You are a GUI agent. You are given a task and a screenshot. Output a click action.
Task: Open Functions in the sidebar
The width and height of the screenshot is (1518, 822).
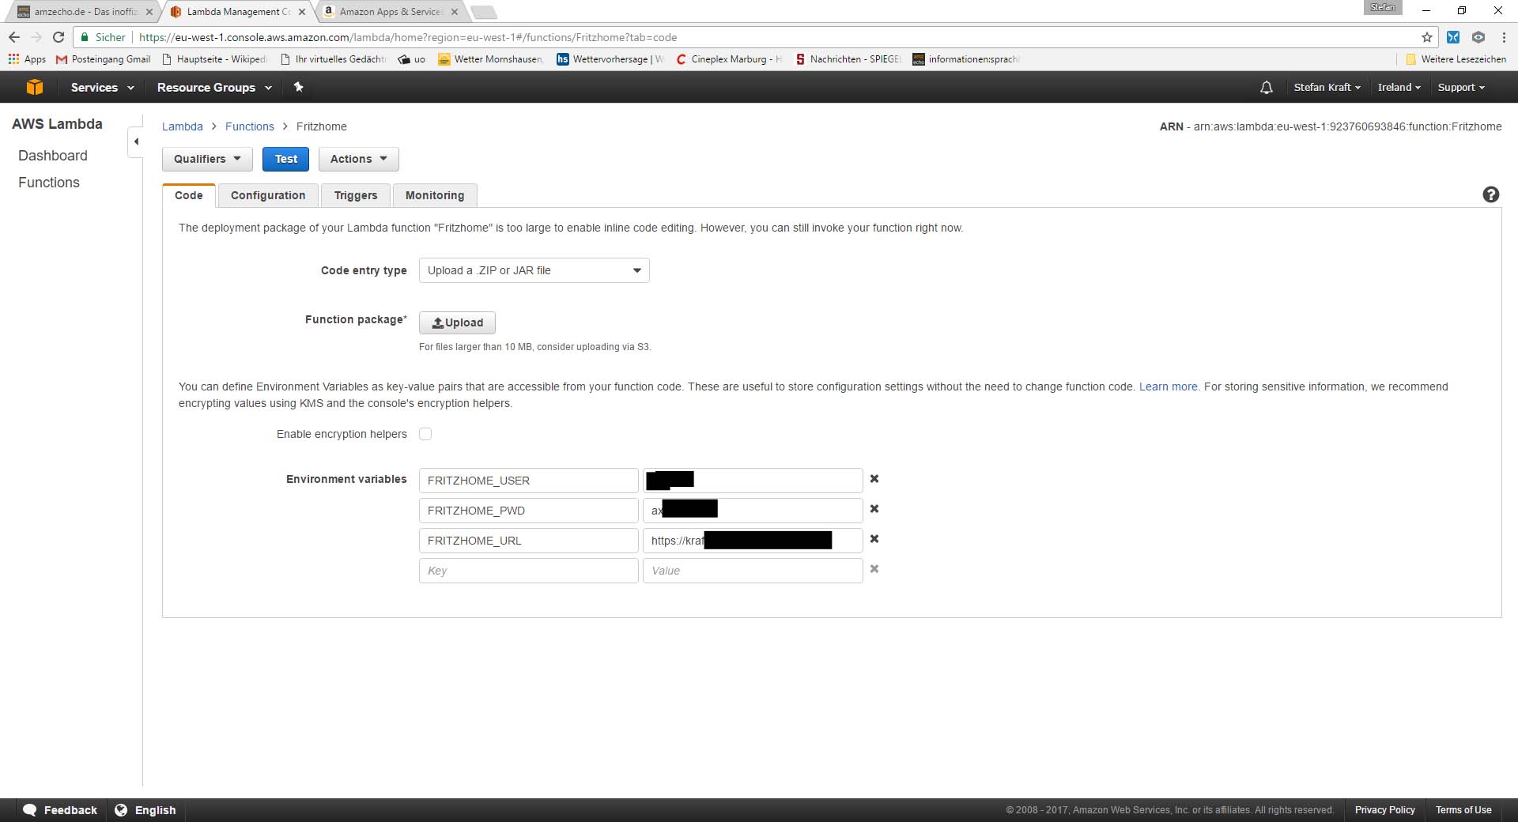[49, 183]
